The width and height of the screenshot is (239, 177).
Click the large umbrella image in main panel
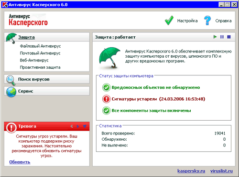pos(110,58)
